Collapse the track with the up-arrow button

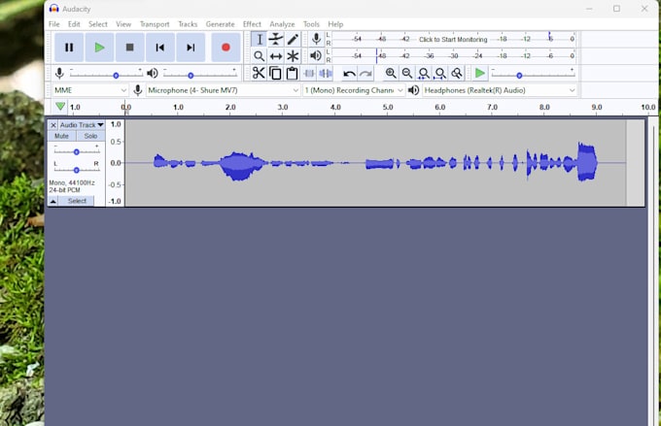point(52,201)
